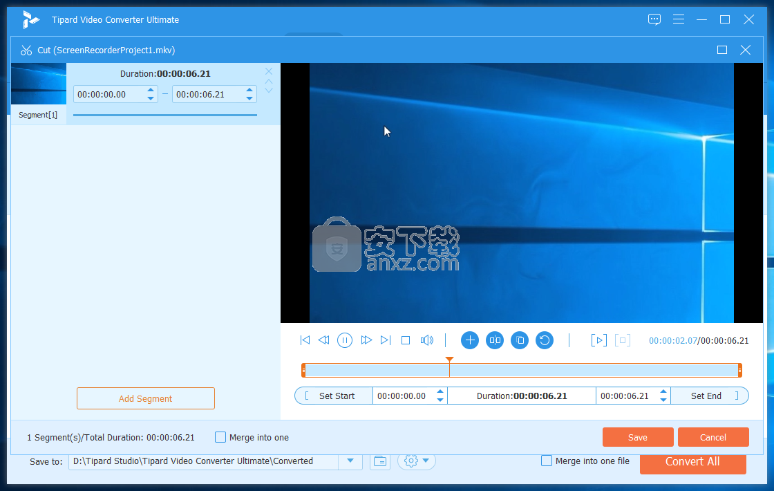Decrease the timeline end time stepper
The width and height of the screenshot is (774, 491).
coord(663,400)
